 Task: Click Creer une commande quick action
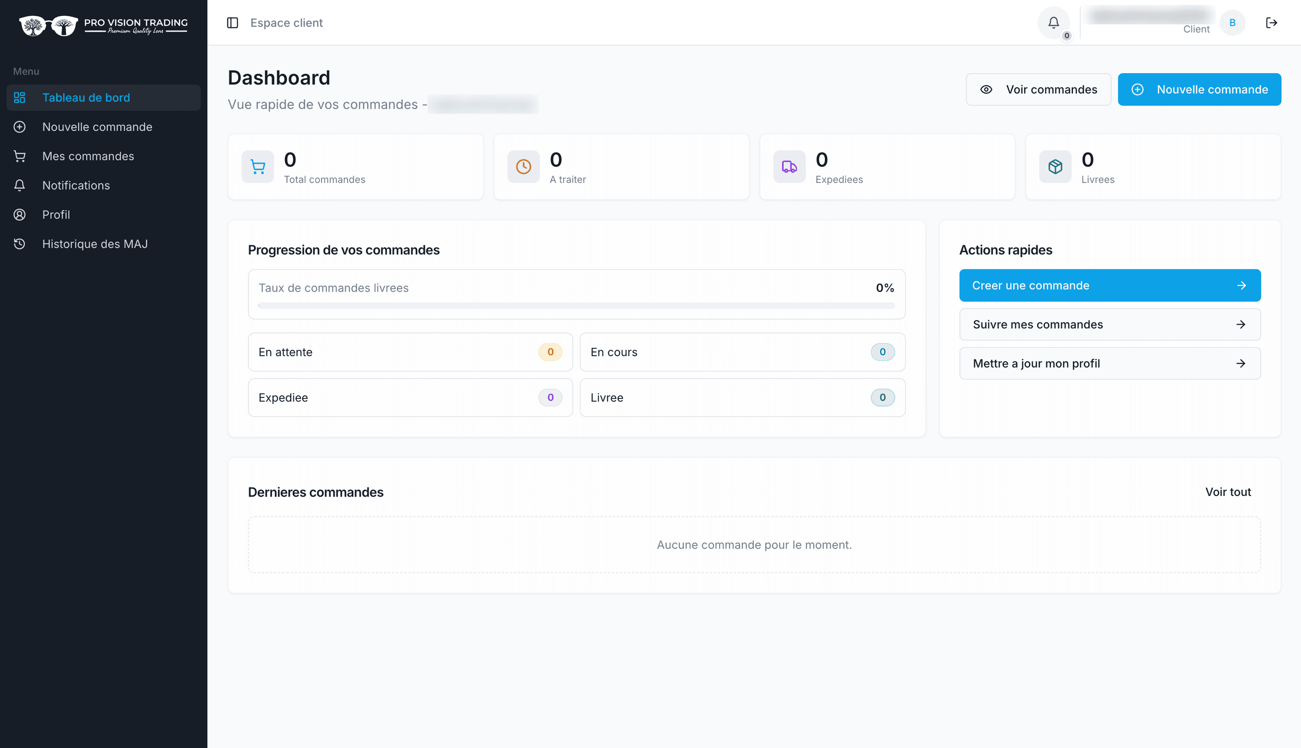(x=1110, y=286)
